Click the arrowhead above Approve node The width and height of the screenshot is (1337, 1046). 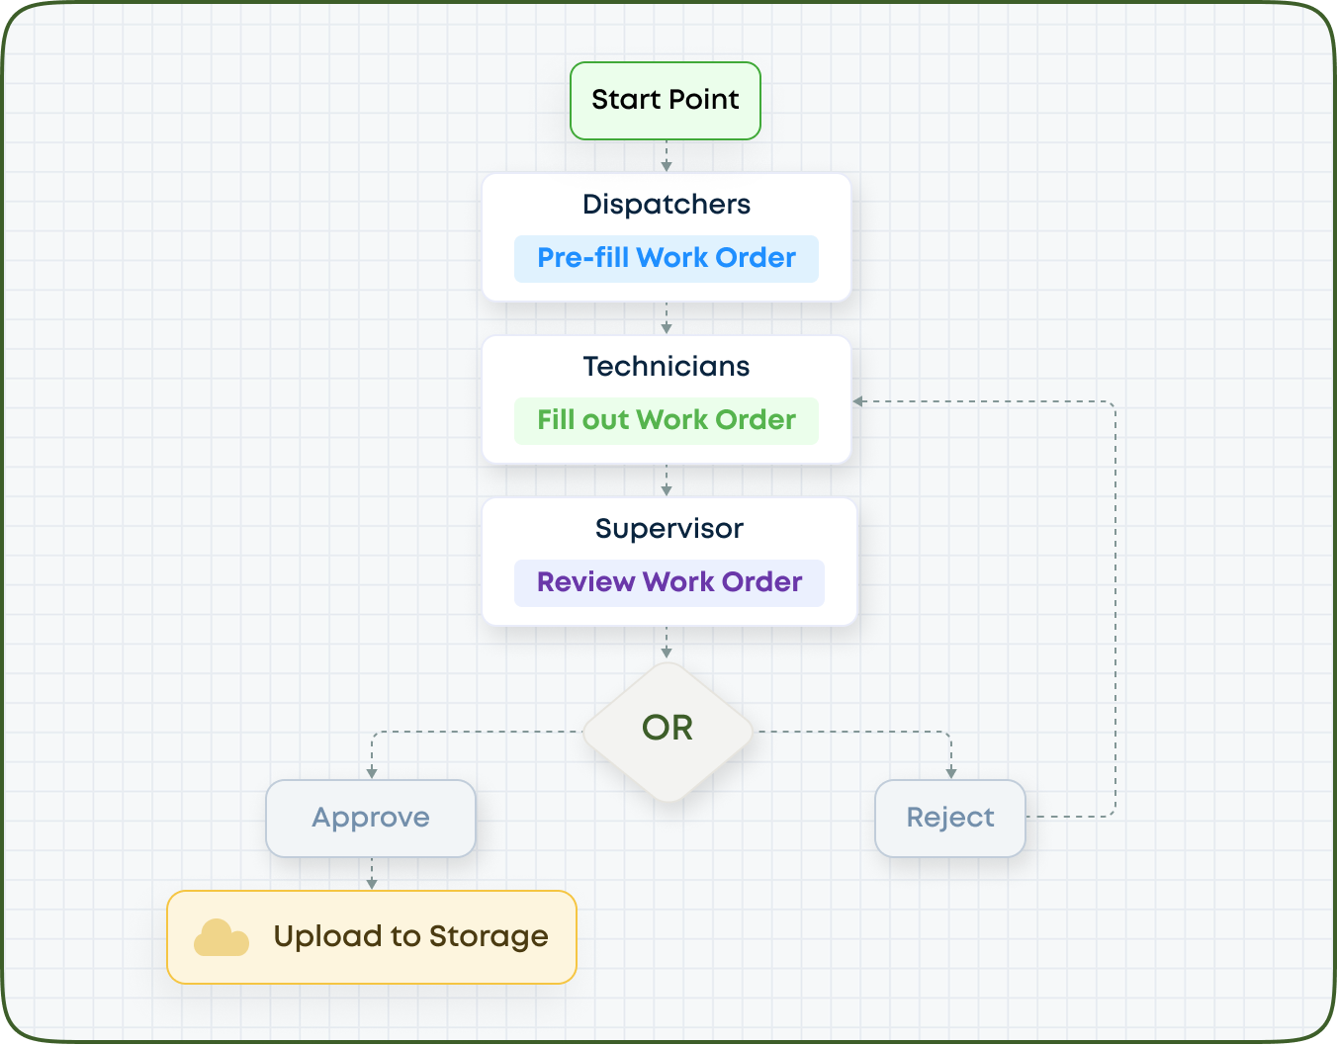372,772
